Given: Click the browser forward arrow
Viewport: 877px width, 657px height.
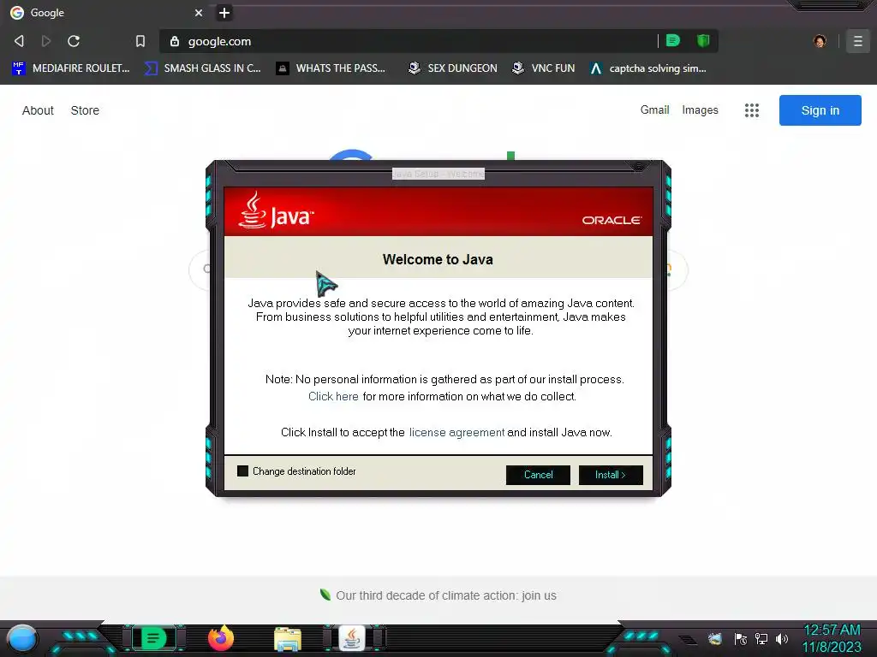Looking at the screenshot, I should tap(46, 41).
